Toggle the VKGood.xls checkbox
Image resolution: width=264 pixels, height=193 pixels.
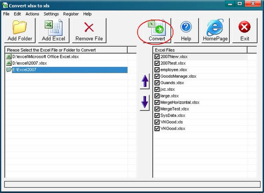157,122
